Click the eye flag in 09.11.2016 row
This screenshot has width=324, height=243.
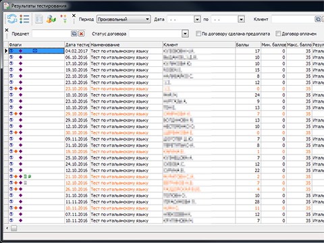click(x=11, y=139)
